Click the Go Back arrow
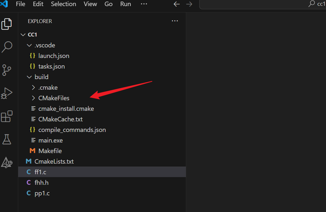Image resolution: width=326 pixels, height=212 pixels. coord(176,4)
